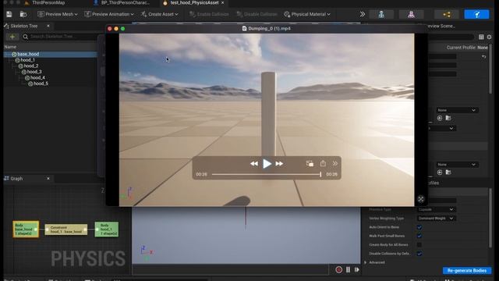The image size is (499, 281).
Task: Open the Preview Mesh dropdown
Action: coord(58,14)
